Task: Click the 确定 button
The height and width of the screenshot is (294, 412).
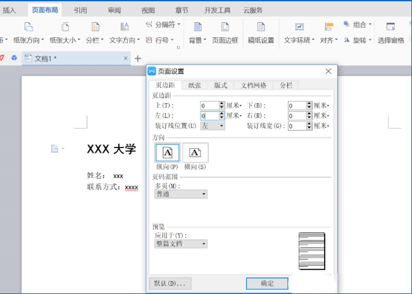Action: click(267, 283)
